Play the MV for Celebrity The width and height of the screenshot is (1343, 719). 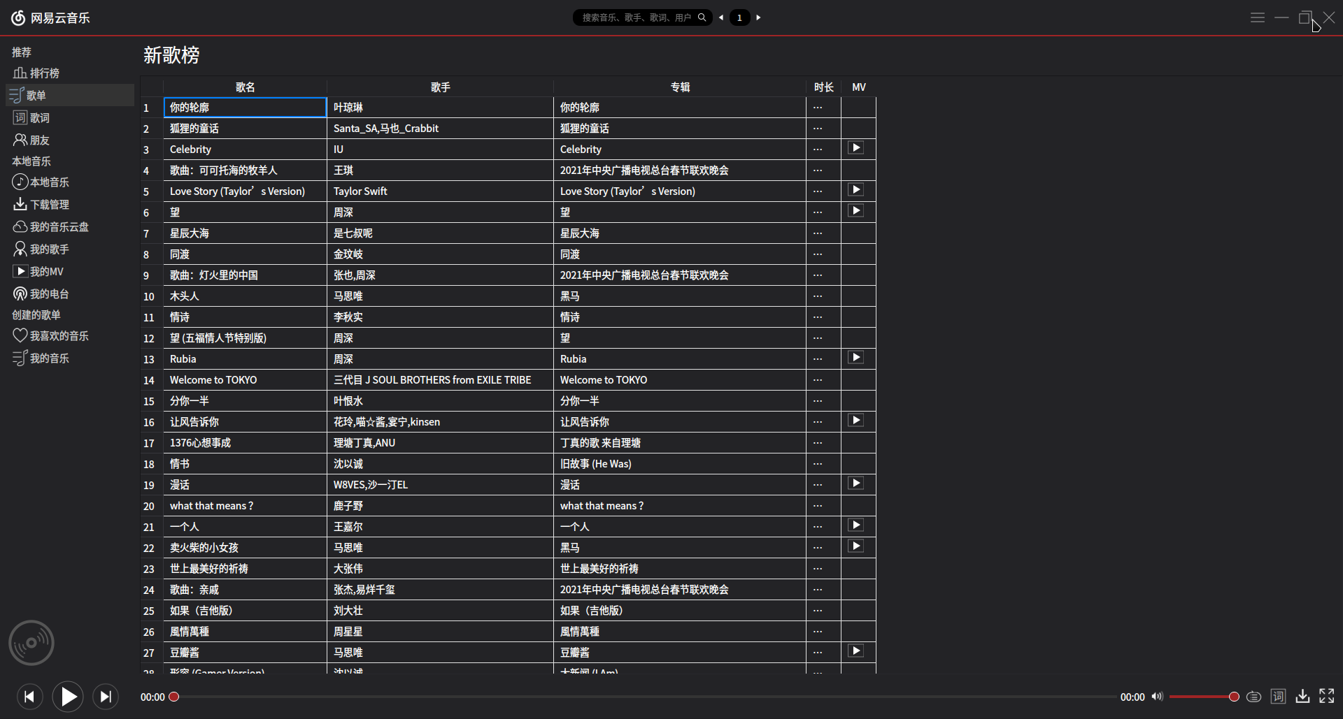(856, 148)
